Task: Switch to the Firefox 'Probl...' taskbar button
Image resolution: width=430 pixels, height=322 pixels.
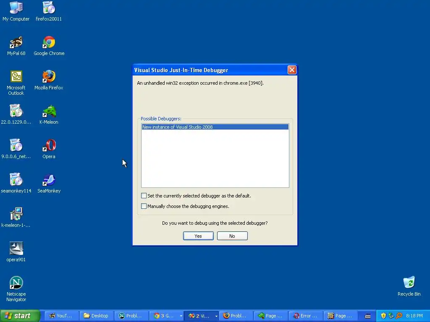Action: 236,316
